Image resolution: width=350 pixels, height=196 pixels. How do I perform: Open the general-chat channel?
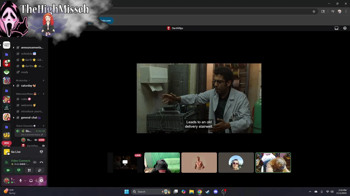tap(30, 118)
